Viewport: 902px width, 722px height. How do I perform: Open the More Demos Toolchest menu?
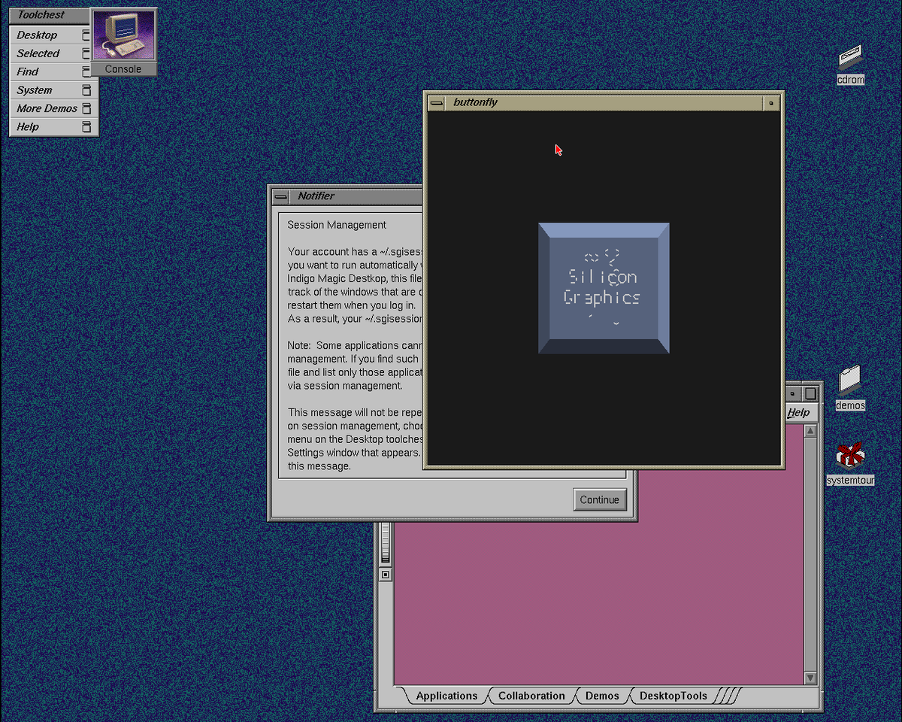(54, 108)
